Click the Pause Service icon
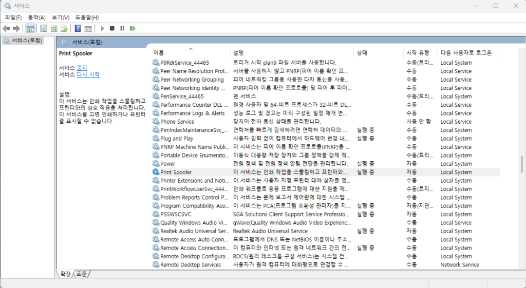 click(122, 29)
